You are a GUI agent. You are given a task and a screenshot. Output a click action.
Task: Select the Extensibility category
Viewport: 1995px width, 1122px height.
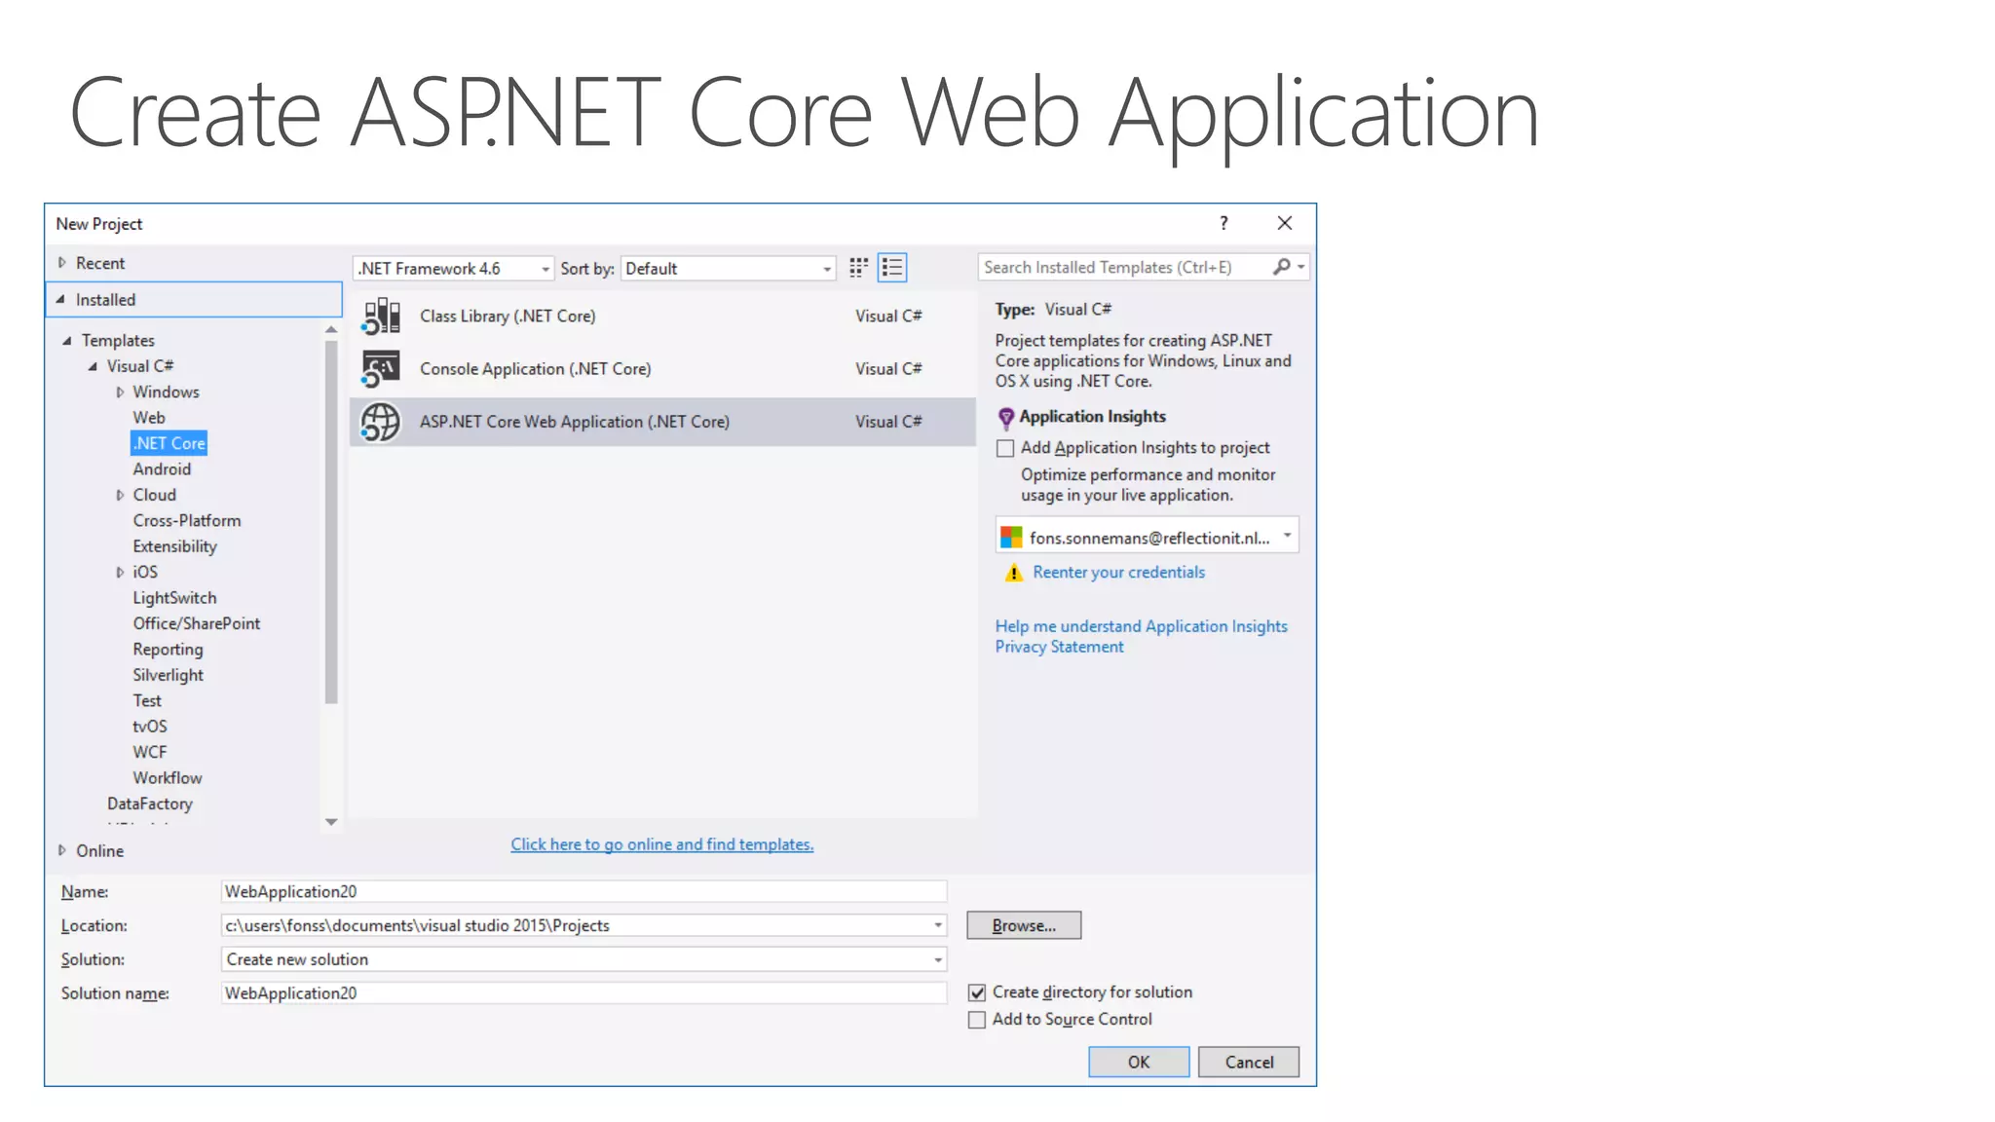[175, 547]
